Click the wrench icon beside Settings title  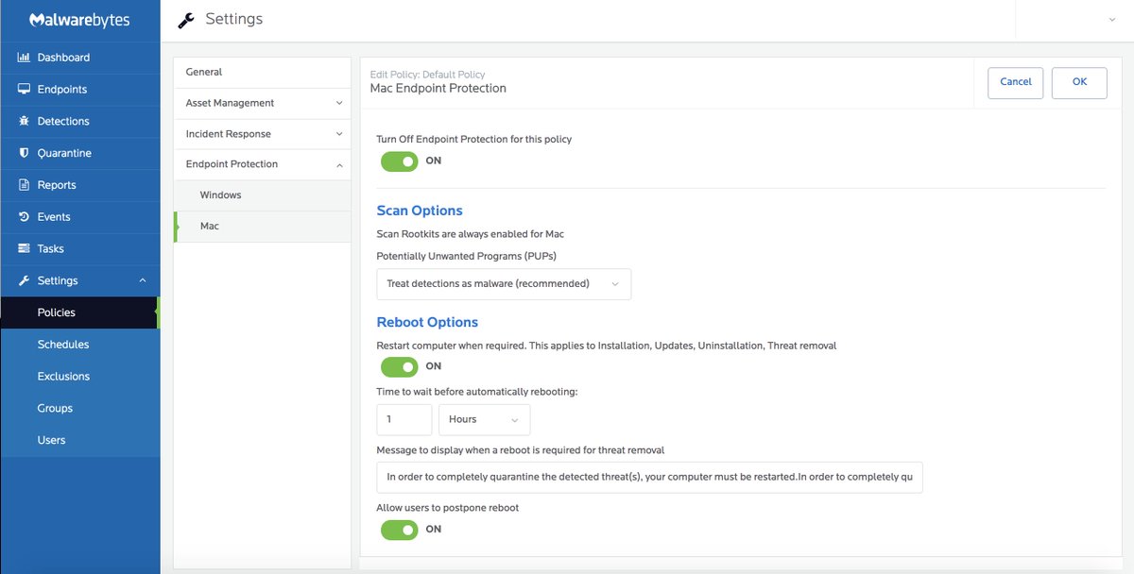(186, 20)
